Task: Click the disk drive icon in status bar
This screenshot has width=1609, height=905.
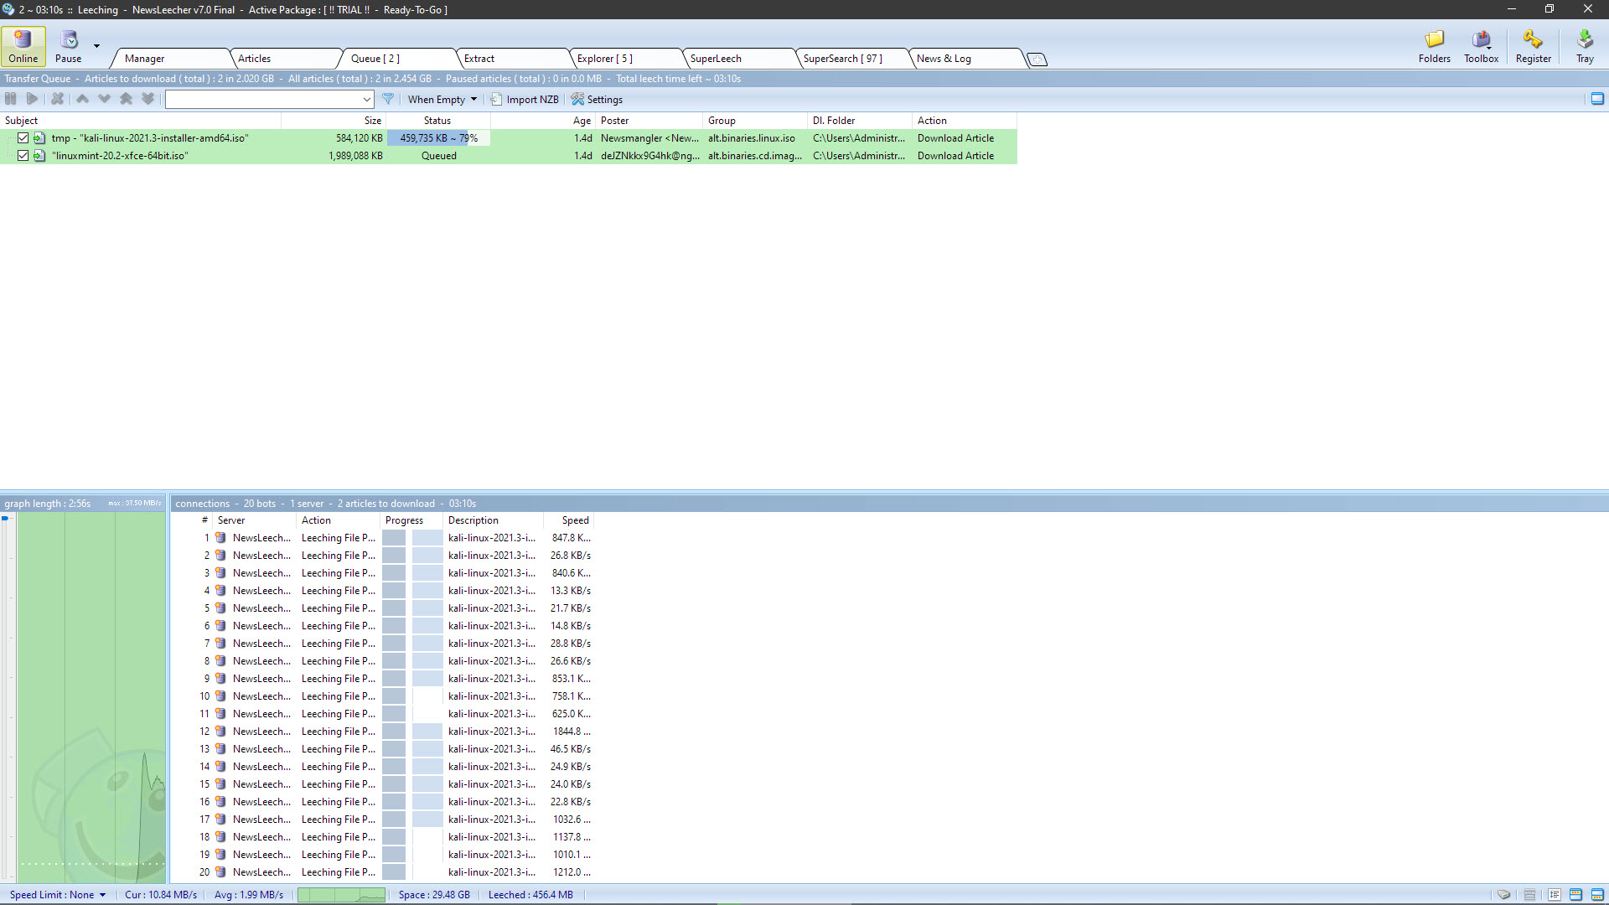Action: tap(1503, 895)
